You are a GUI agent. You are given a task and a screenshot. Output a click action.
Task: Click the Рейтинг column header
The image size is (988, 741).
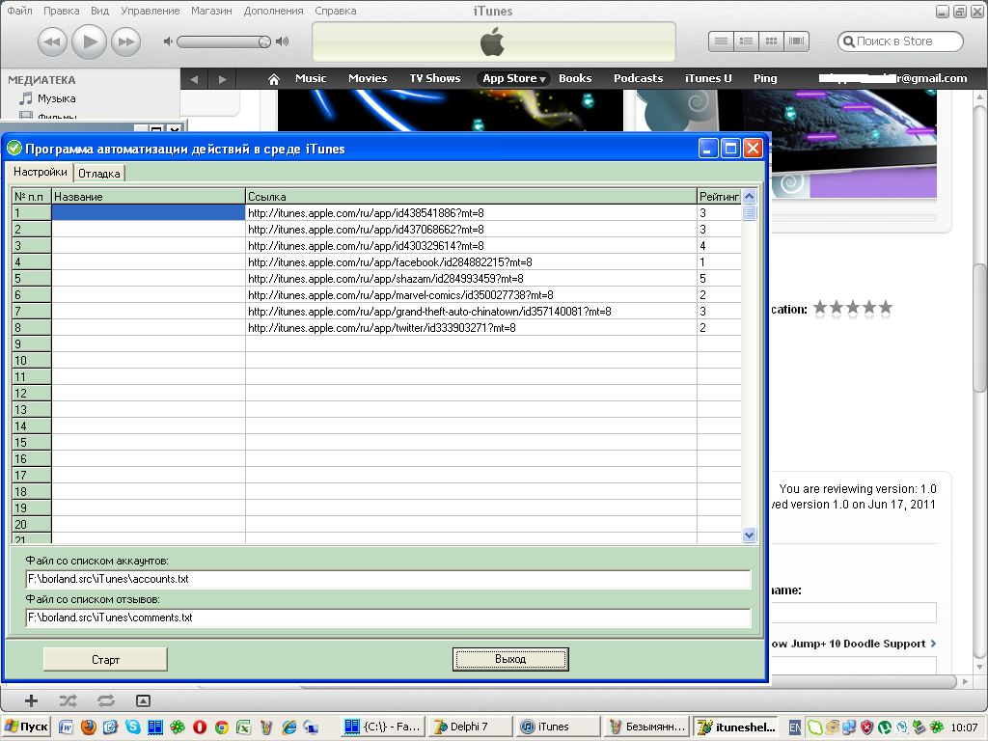(x=719, y=197)
